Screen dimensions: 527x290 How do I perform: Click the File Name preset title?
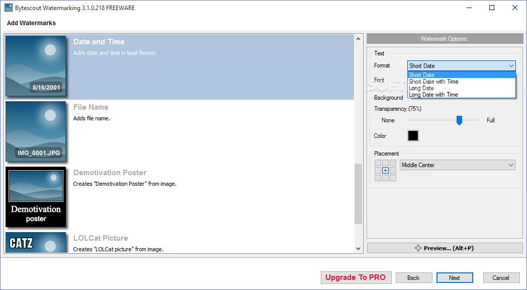91,107
